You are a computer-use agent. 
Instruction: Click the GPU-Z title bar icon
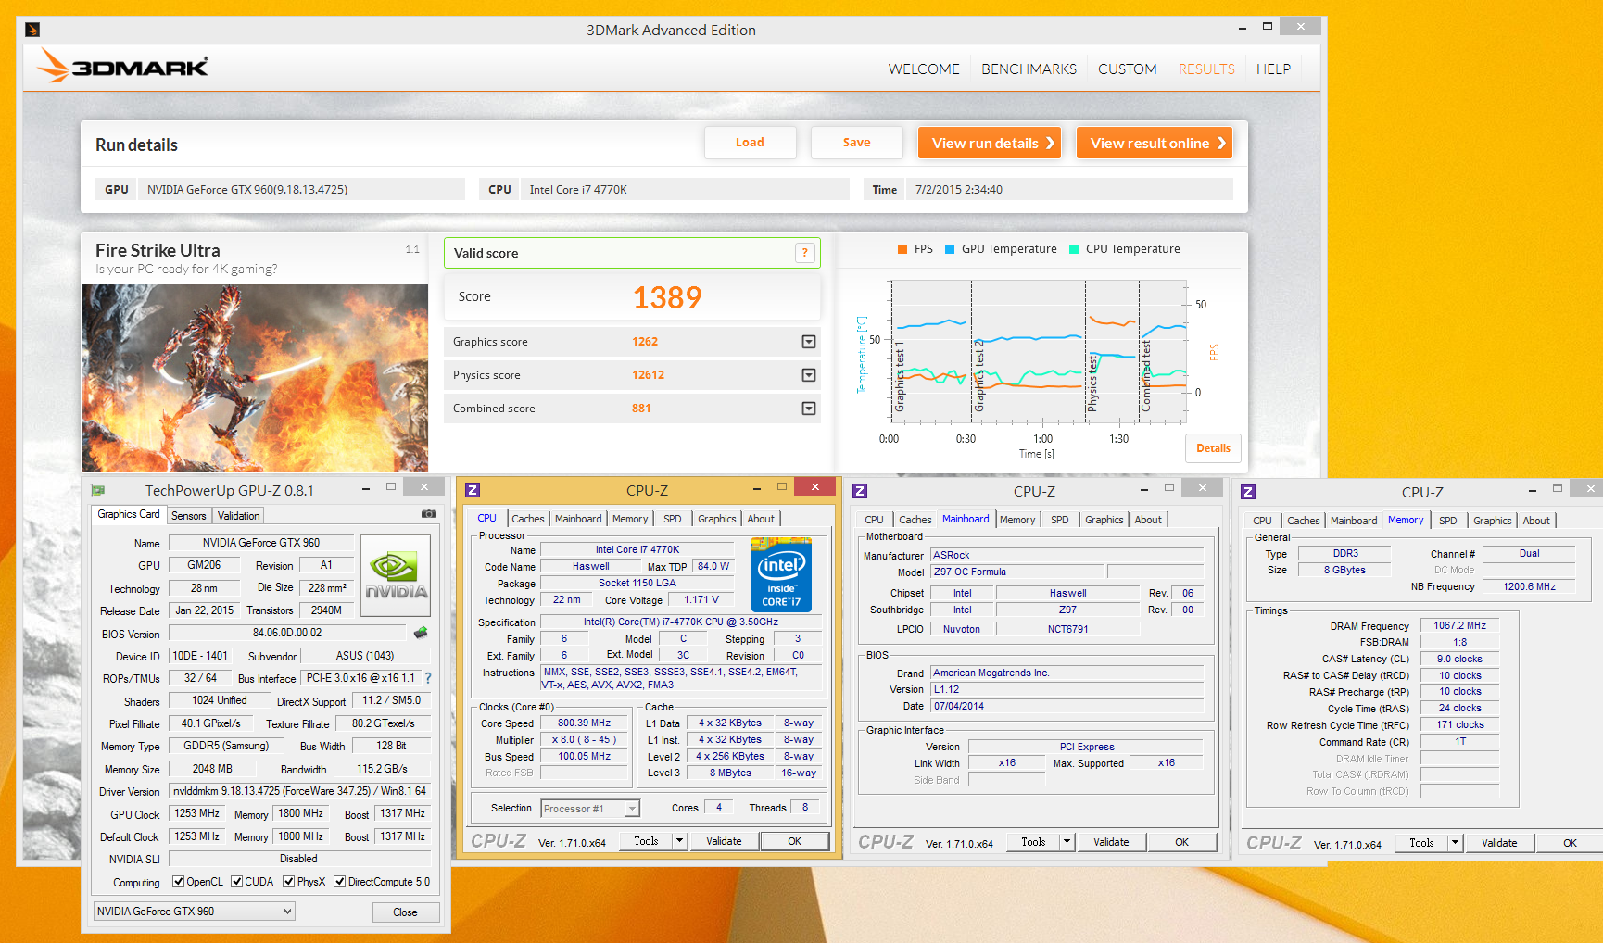pos(98,490)
